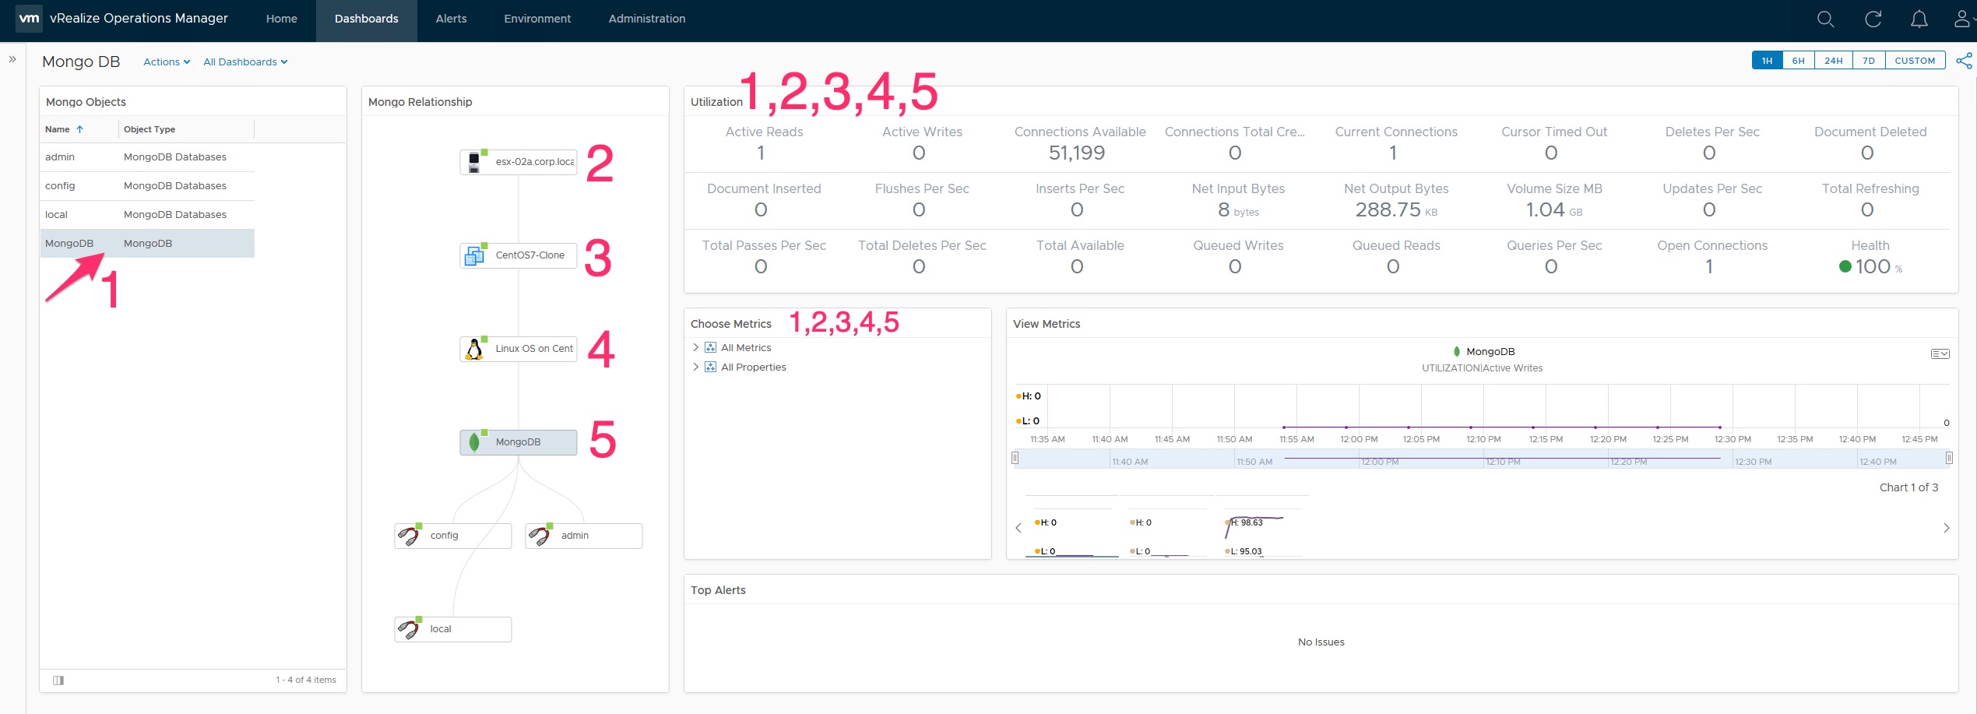Viewport: 1977px width, 714px height.
Task: Open the search magnifier icon
Action: click(1825, 19)
